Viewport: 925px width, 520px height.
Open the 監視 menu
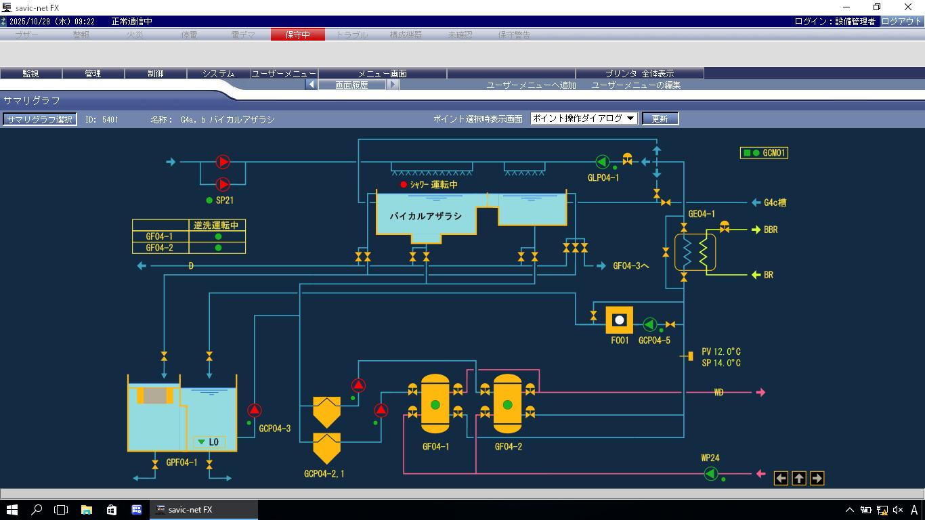pyautogui.click(x=30, y=73)
